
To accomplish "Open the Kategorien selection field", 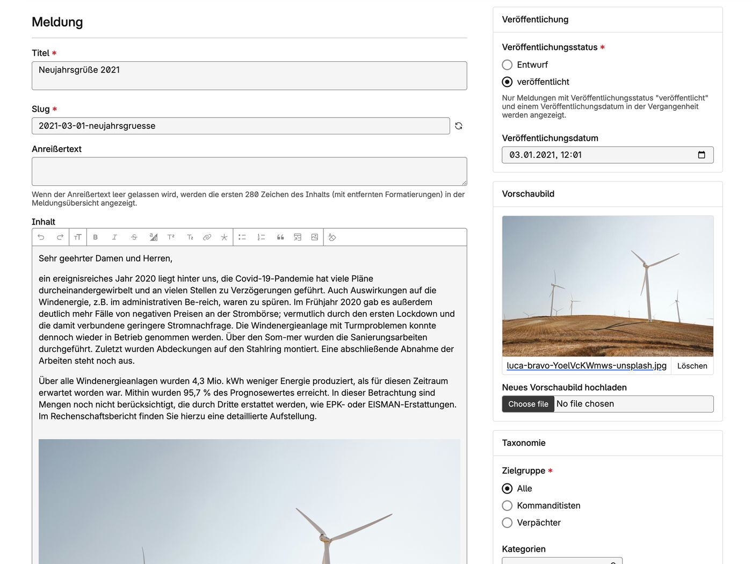I will pos(562,560).
